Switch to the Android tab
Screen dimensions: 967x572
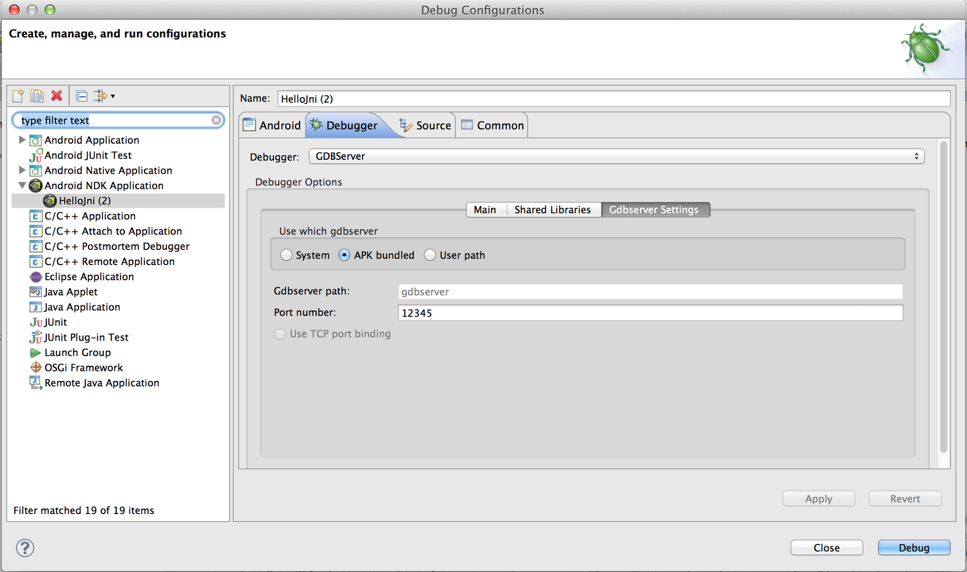click(272, 125)
